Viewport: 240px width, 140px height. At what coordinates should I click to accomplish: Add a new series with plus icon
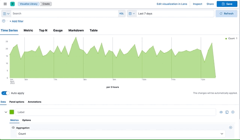[233, 112]
